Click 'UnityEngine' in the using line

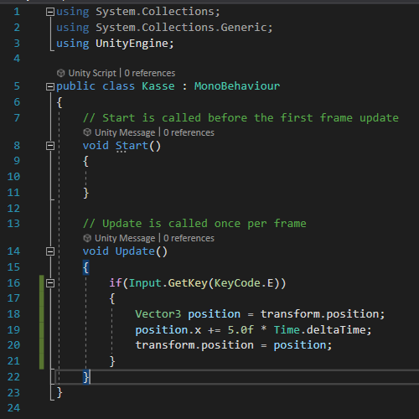132,44
